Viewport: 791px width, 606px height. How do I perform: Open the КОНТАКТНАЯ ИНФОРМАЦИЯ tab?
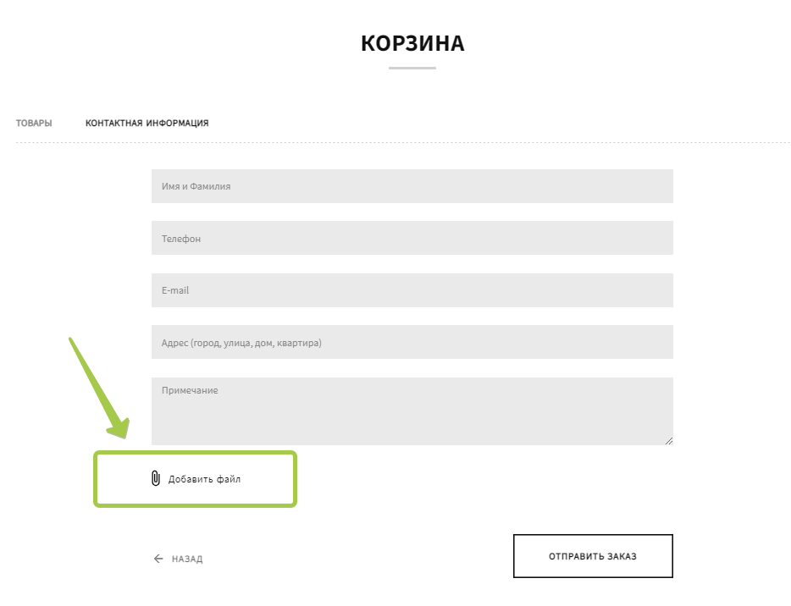click(x=147, y=123)
